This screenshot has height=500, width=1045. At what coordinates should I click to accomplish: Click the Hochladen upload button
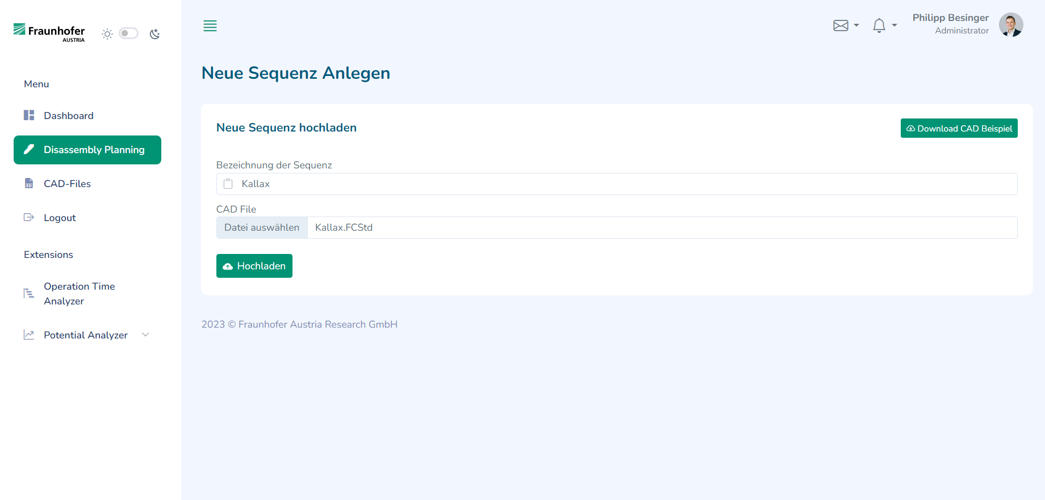pos(254,266)
